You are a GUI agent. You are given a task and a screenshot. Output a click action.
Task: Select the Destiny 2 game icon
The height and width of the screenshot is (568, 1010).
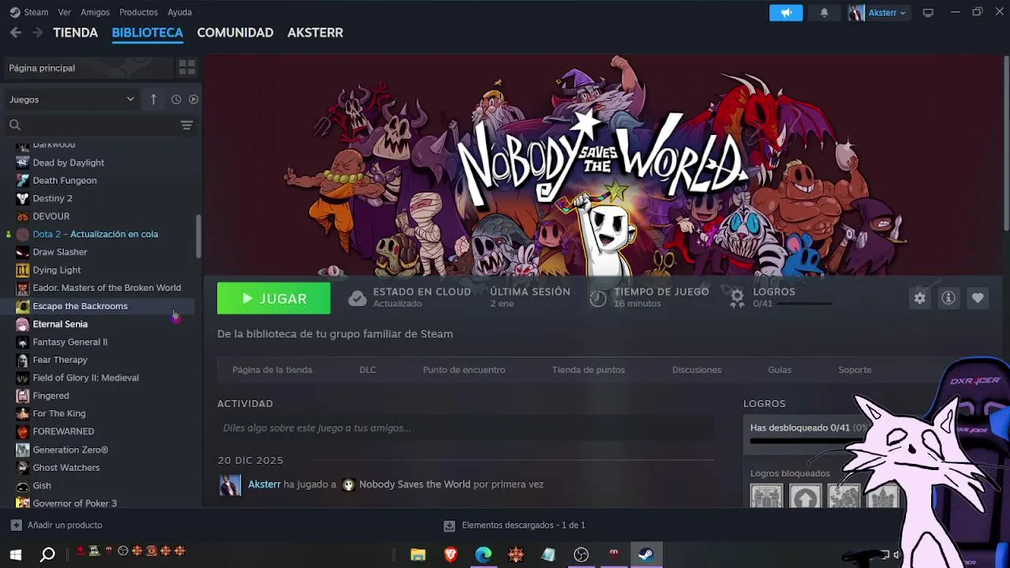pyautogui.click(x=23, y=198)
